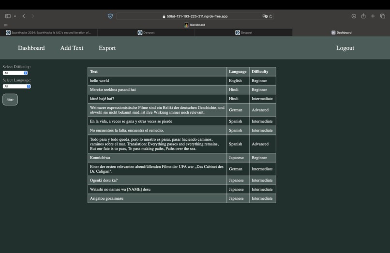Screen dimensions: 390x253
Task: Open a new tab with plus icon
Action: point(373,16)
